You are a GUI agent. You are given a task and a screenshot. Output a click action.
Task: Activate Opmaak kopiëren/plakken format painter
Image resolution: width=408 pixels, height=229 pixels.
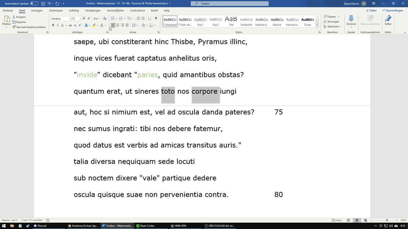point(29,27)
